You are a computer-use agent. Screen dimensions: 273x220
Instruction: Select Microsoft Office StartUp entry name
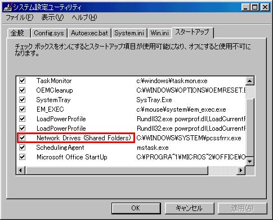coord(72,157)
